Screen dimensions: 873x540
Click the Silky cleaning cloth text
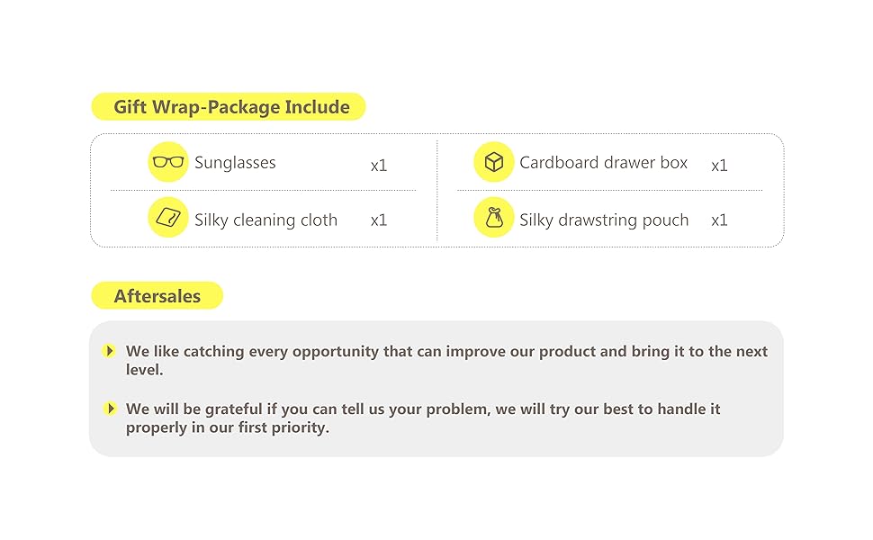(x=265, y=220)
